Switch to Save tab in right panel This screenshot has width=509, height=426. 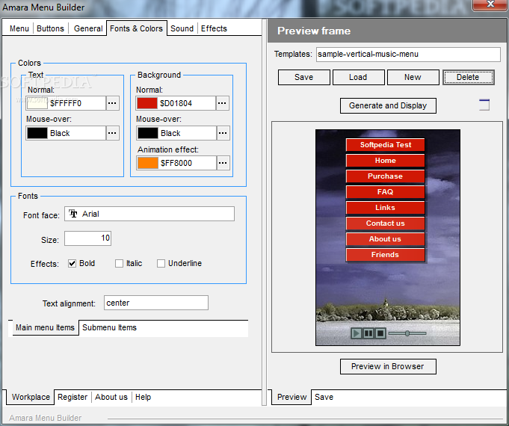click(324, 397)
